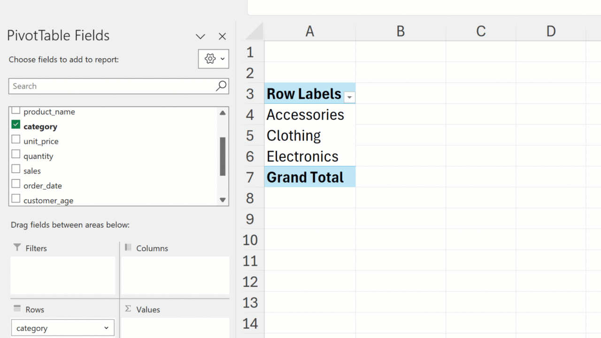Click the Values sigma icon
Screen dimensions: 601x338
(128, 309)
